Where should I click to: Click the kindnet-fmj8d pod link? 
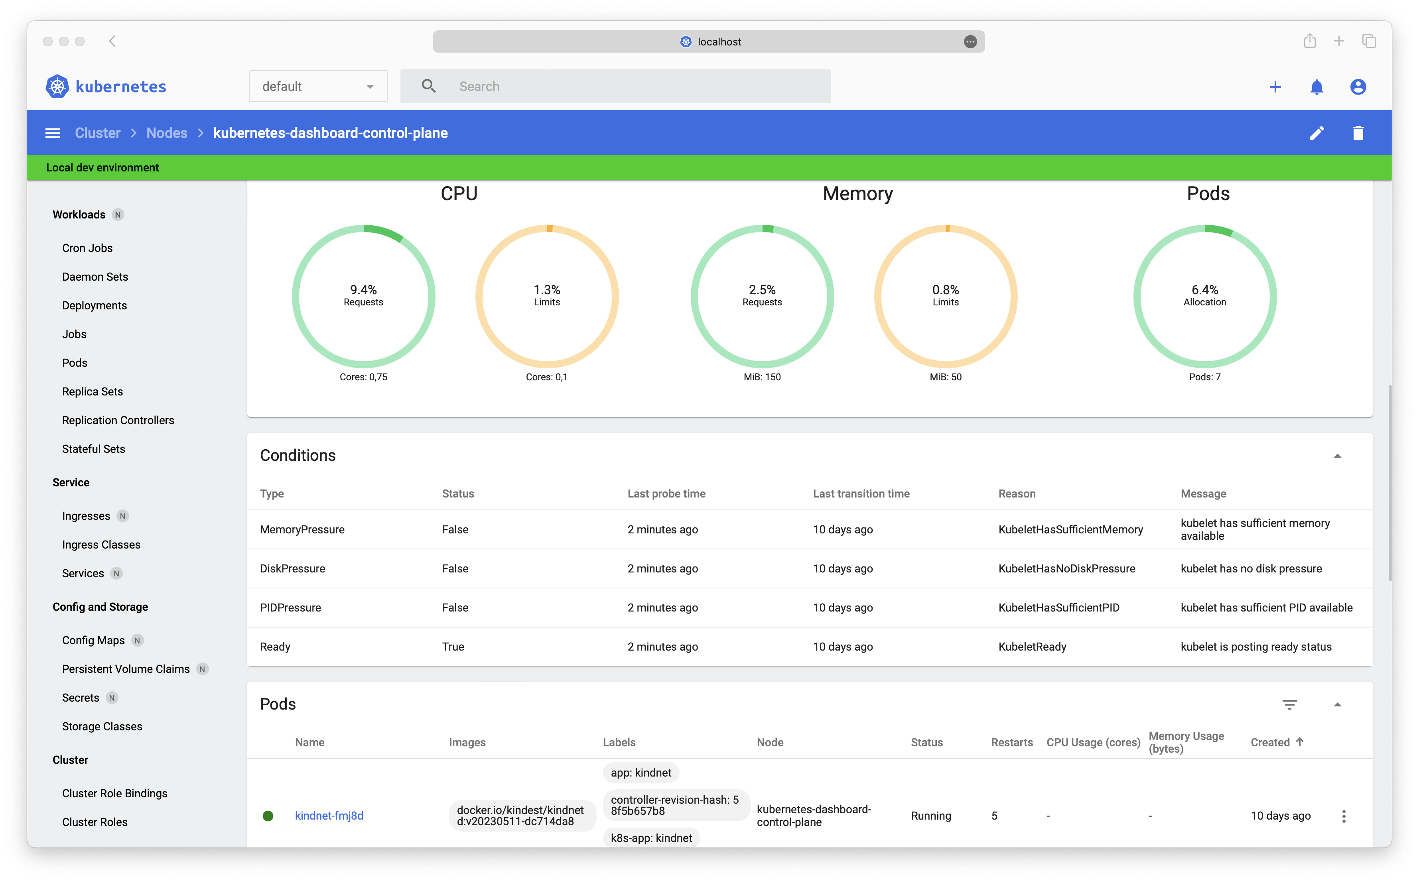[330, 815]
